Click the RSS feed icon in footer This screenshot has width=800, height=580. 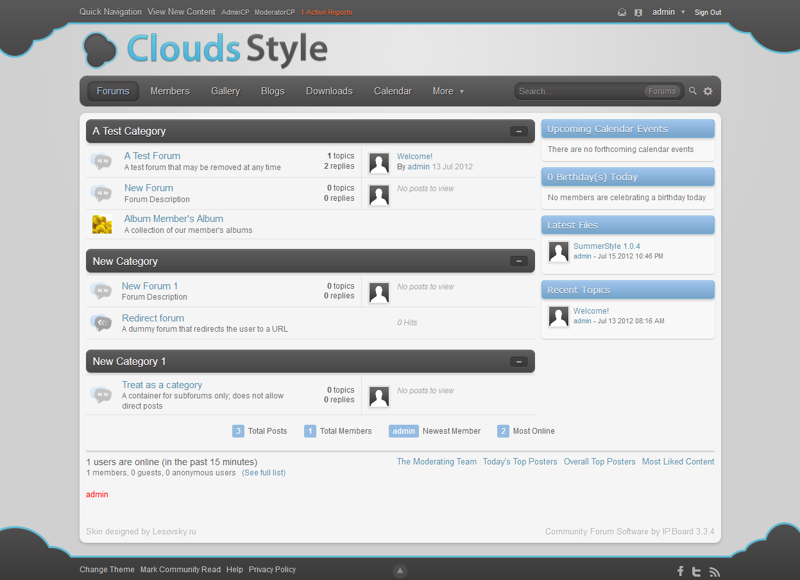coord(714,572)
